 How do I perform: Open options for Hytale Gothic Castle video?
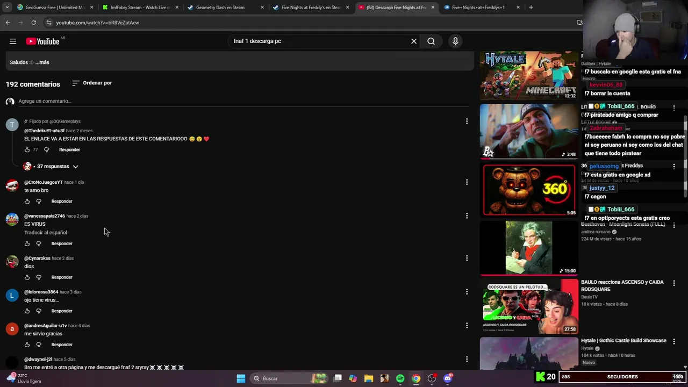click(x=674, y=341)
